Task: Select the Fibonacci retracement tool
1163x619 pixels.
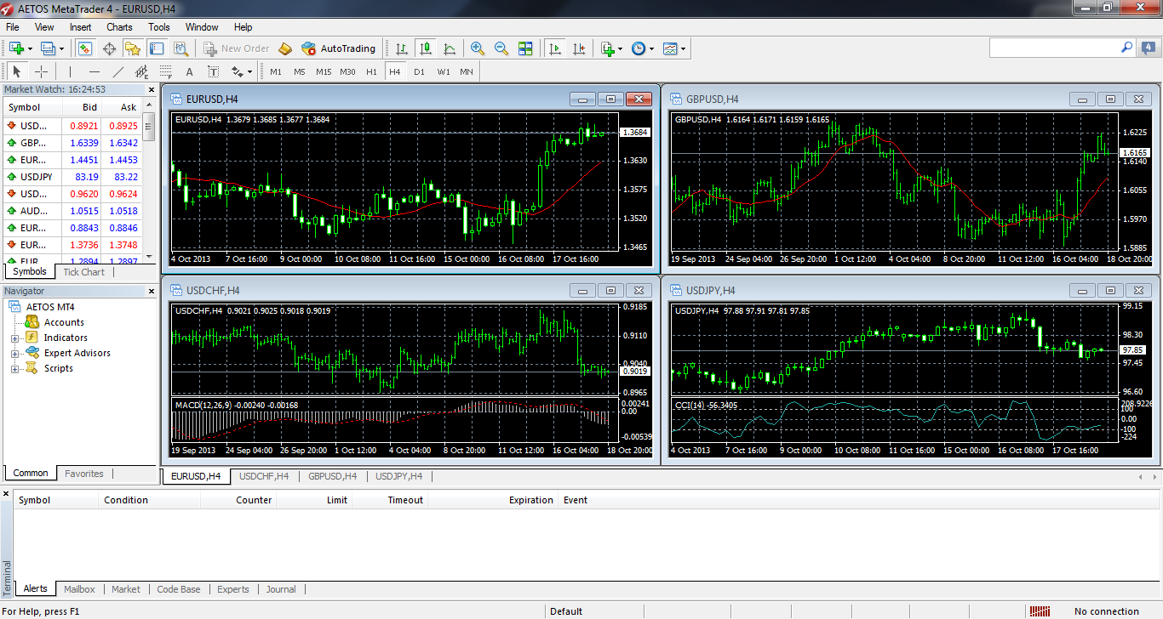Action: point(166,71)
